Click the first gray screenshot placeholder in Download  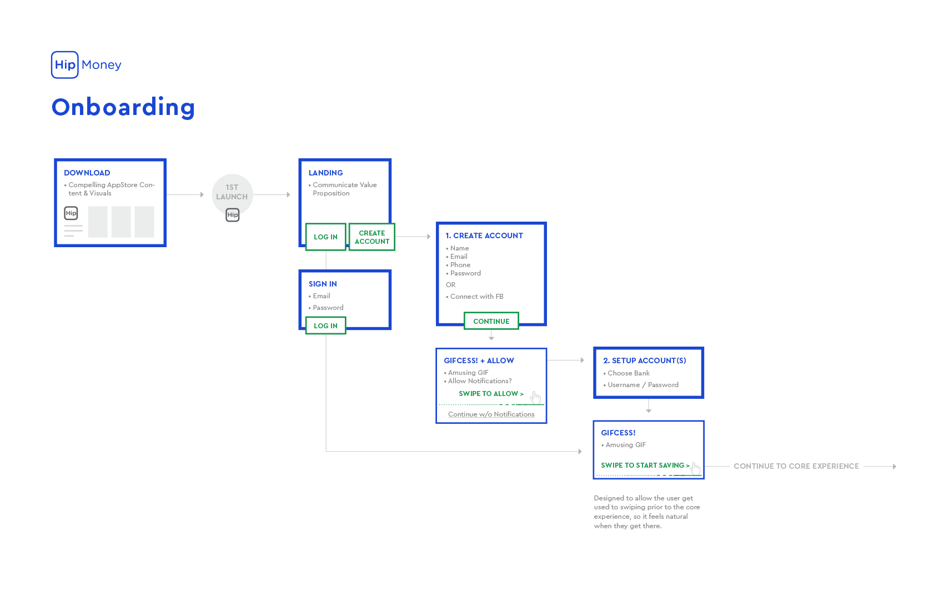tap(98, 222)
